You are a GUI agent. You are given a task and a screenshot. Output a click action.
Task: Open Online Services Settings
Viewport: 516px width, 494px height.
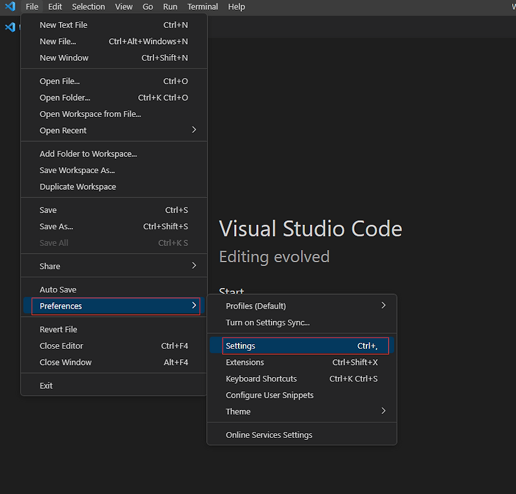pyautogui.click(x=268, y=435)
